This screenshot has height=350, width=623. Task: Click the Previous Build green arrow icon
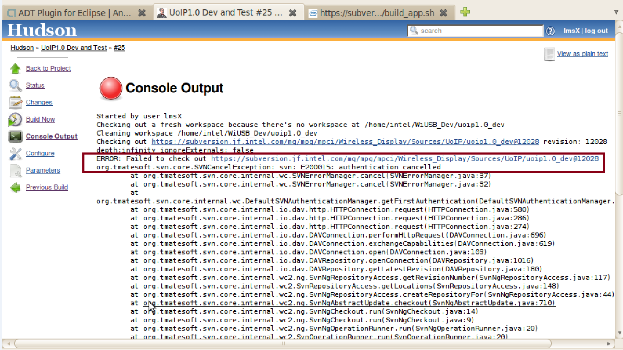(x=15, y=187)
